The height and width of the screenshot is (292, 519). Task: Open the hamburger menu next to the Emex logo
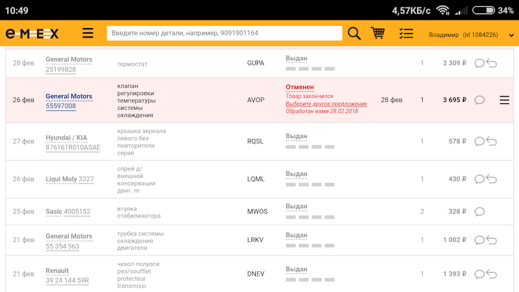(x=88, y=33)
